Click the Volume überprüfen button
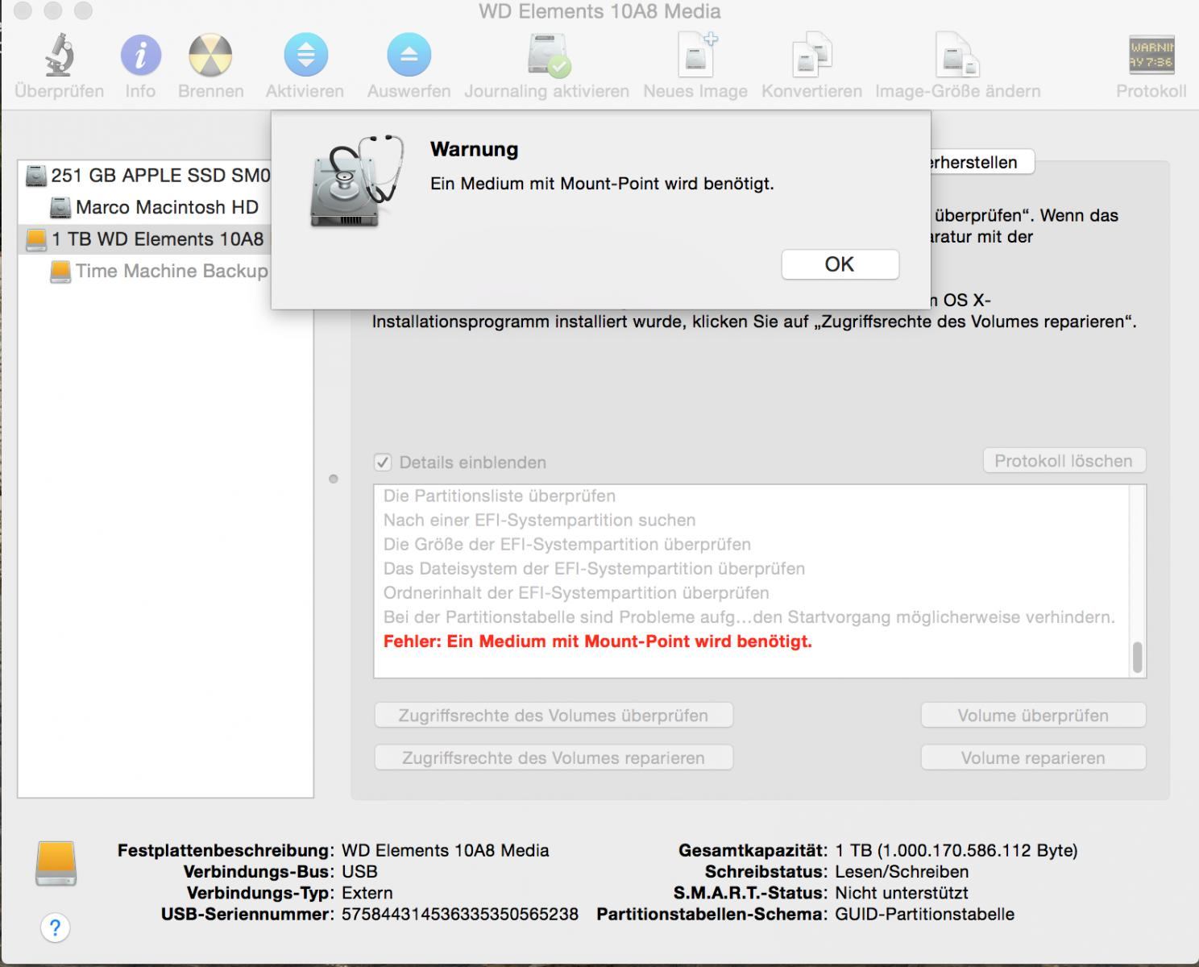 [x=1033, y=716]
